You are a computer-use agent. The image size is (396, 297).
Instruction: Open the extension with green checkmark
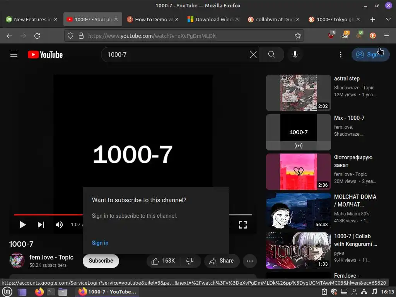pos(359,35)
